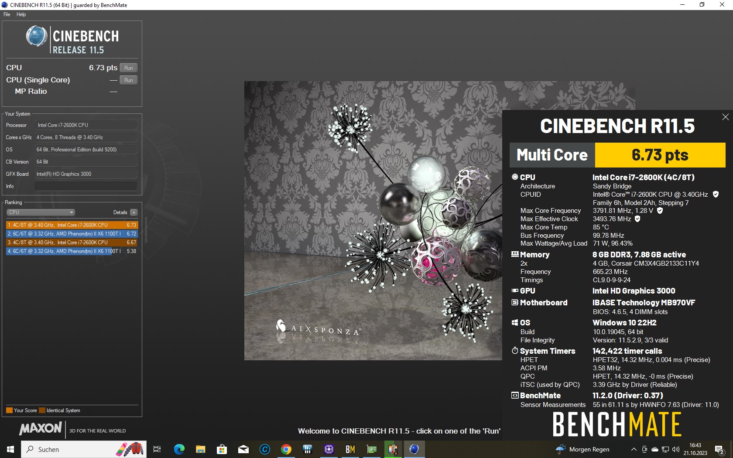Image resolution: width=733 pixels, height=458 pixels.
Task: Click the GPU icon in BenchMate panel
Action: [x=515, y=291]
